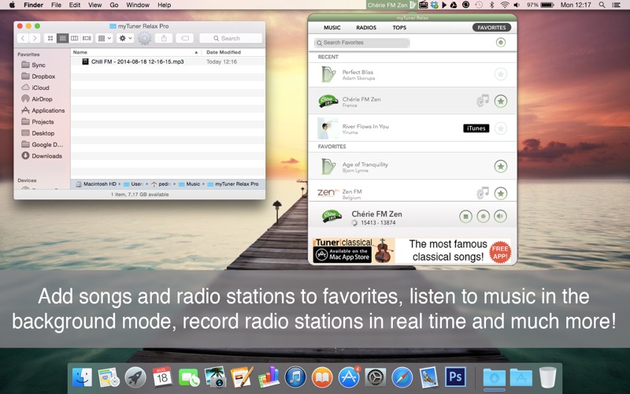Click the Finder share button
The image size is (630, 394).
pos(164,38)
